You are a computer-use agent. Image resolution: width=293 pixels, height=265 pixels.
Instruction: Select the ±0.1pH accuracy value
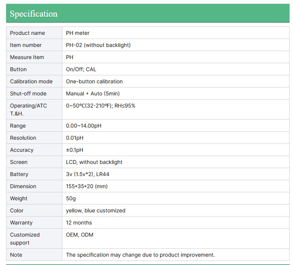(74, 150)
